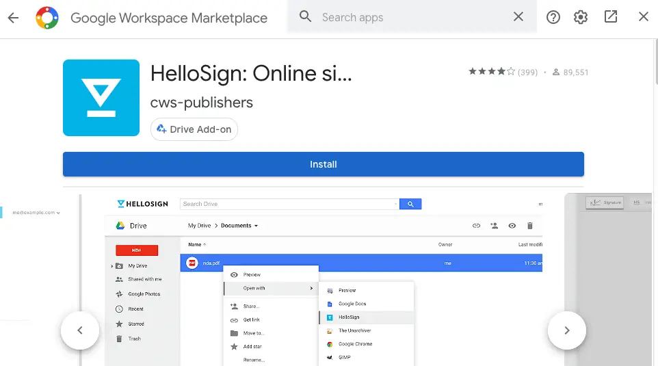Click the Google Workspace Marketplace logo
This screenshot has height=366, width=658.
[47, 18]
